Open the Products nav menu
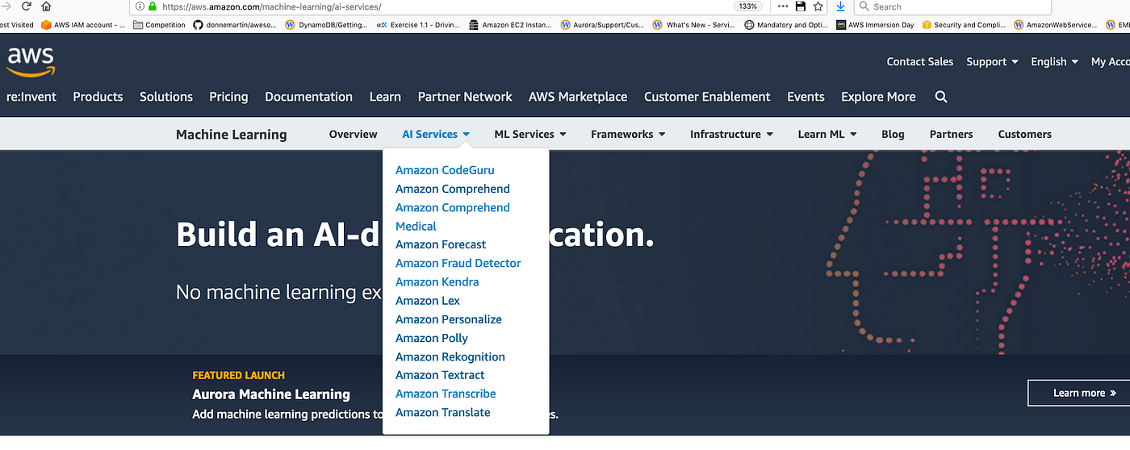1130x450 pixels. pos(98,97)
